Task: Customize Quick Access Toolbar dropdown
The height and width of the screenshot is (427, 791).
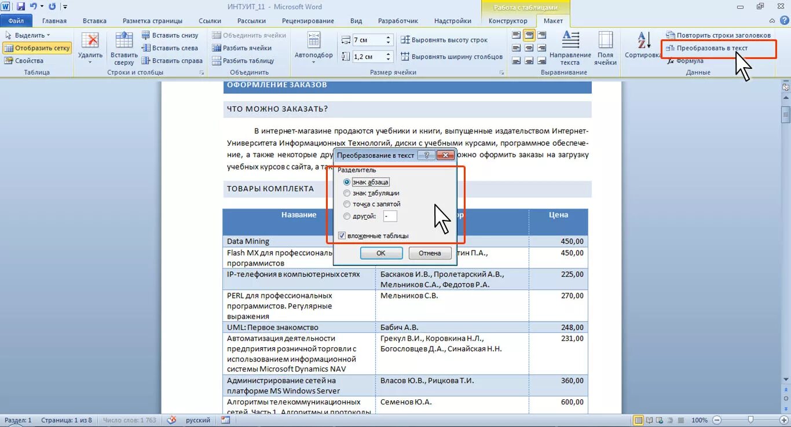Action: (65, 7)
